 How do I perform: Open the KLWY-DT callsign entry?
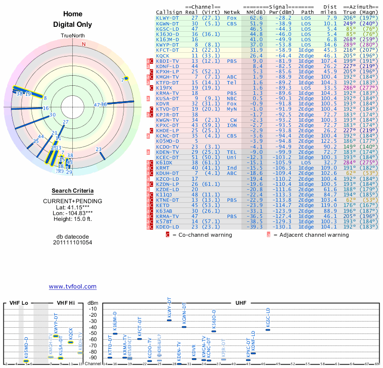click(x=167, y=18)
